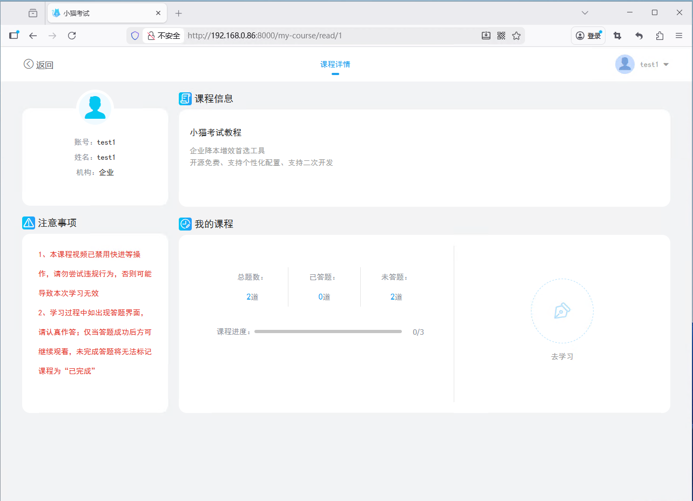Click the crop screenshot tool icon

pyautogui.click(x=617, y=36)
